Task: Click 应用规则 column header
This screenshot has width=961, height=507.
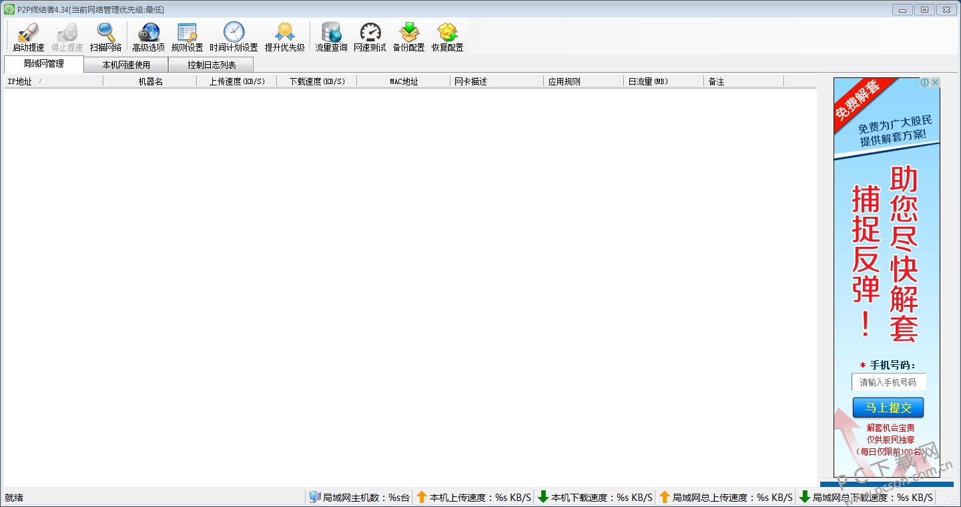Action: coord(584,81)
